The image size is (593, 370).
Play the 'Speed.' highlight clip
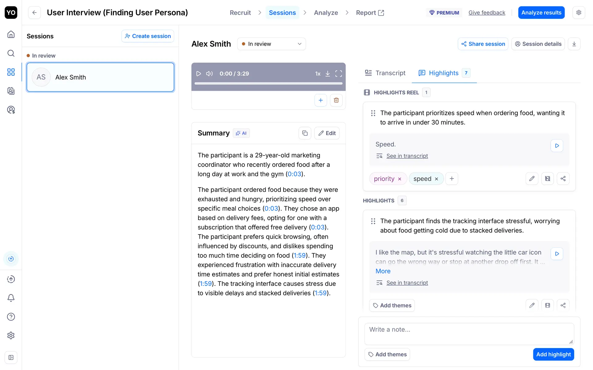point(557,146)
